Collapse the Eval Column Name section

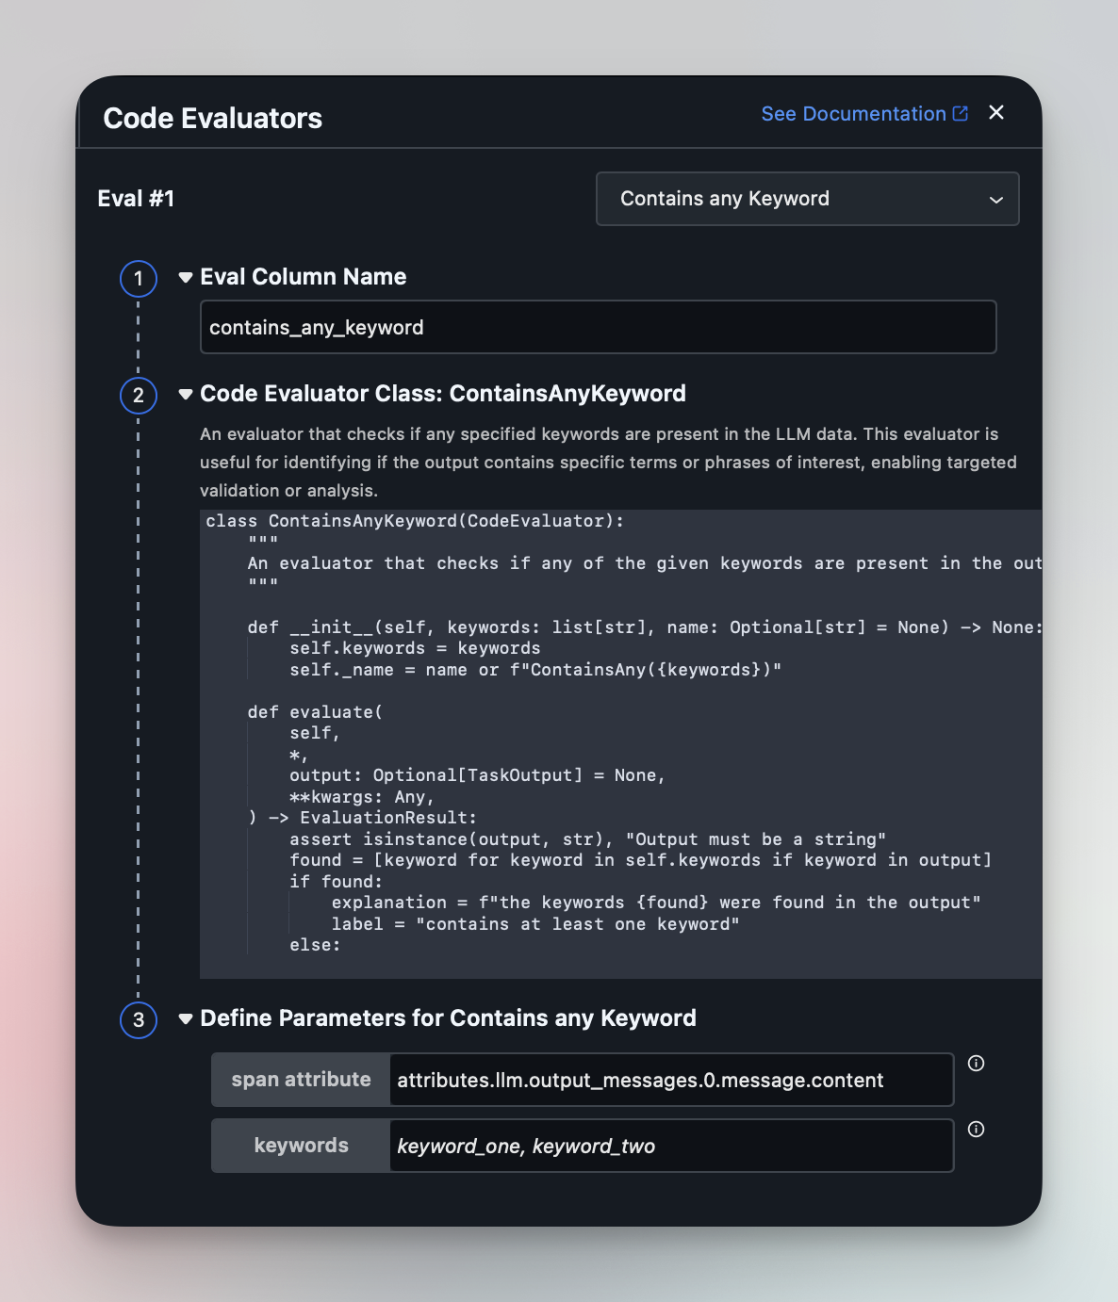pos(186,277)
